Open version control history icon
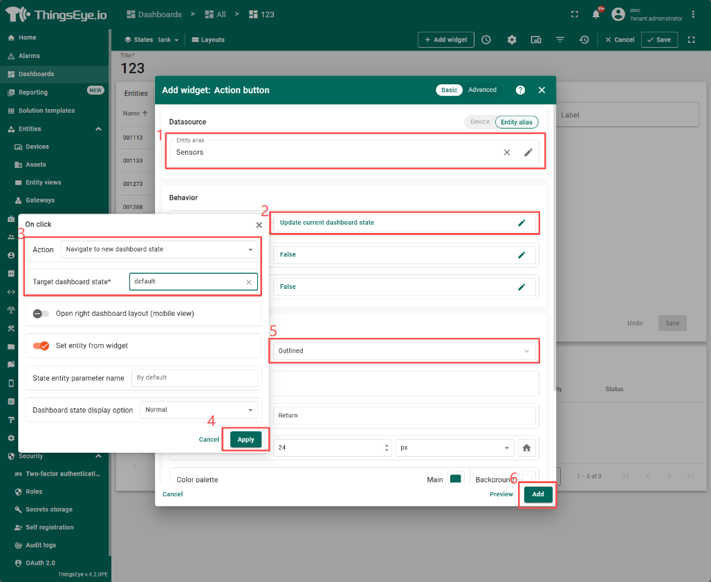Screen dimensions: 711x582 pos(584,40)
